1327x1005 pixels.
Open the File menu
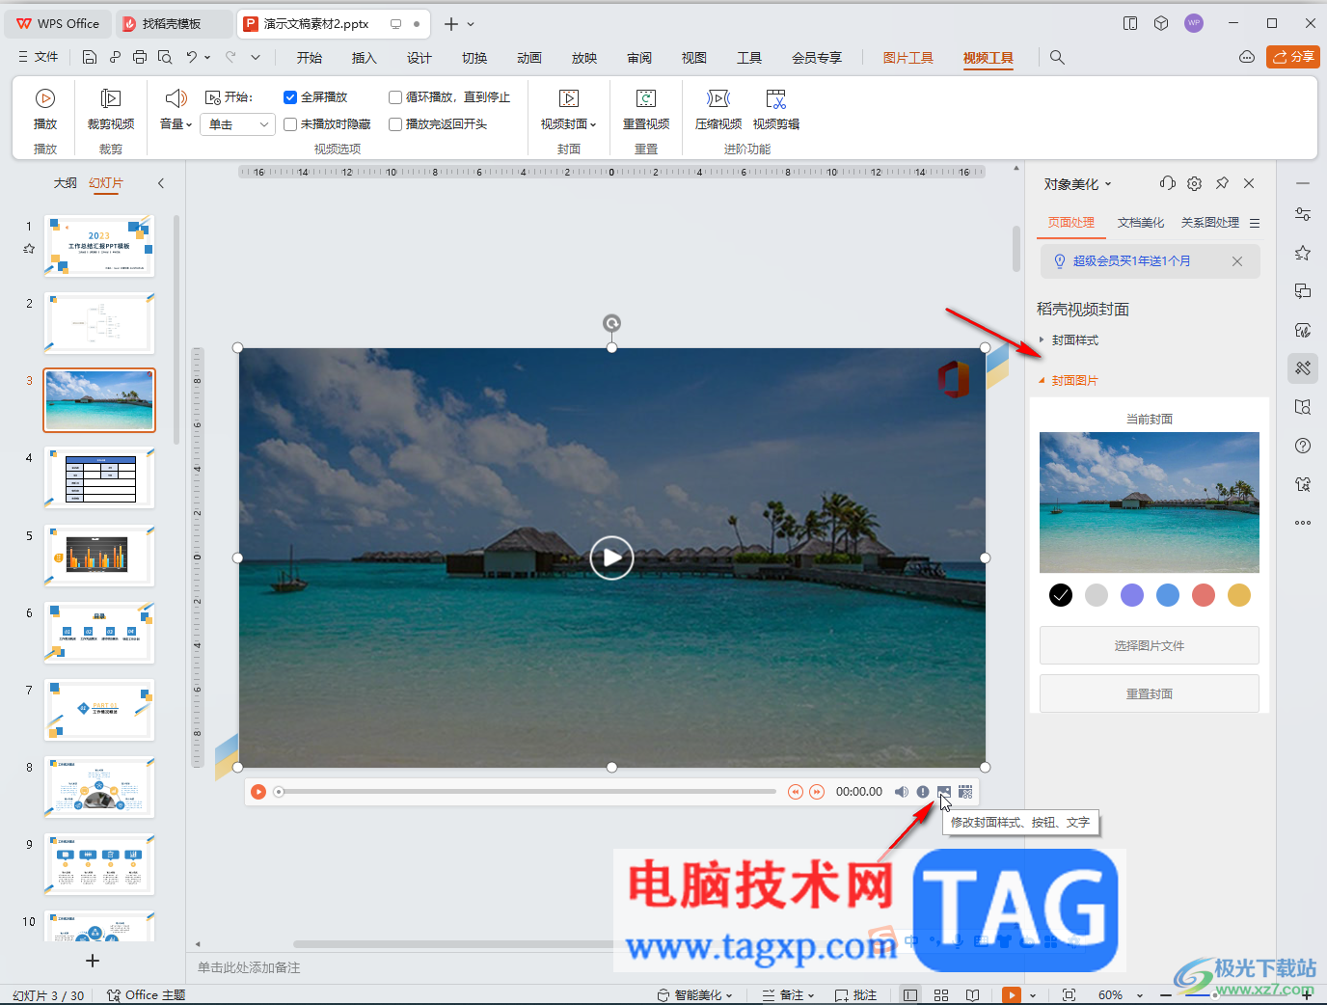point(39,57)
